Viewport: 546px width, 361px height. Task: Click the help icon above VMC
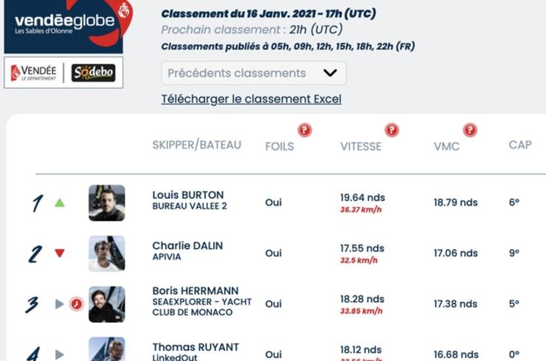pyautogui.click(x=470, y=130)
